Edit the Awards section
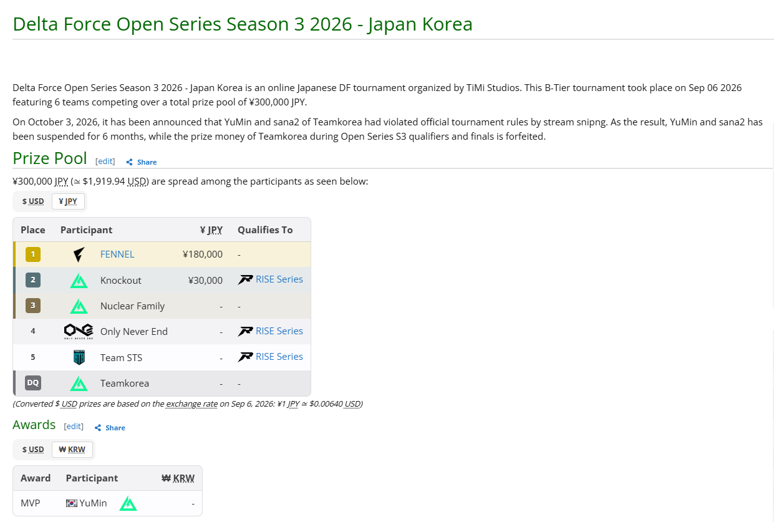This screenshot has height=522, width=774. (74, 426)
